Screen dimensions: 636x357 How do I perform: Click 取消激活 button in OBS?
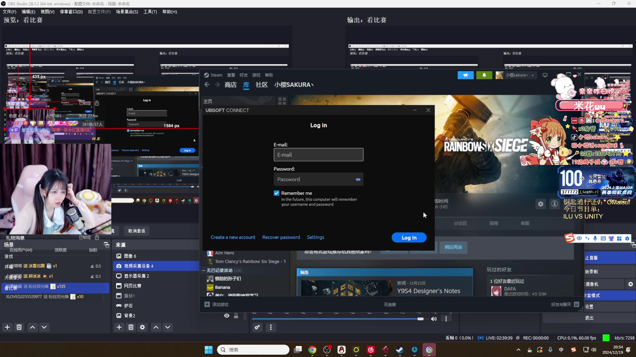[137, 231]
